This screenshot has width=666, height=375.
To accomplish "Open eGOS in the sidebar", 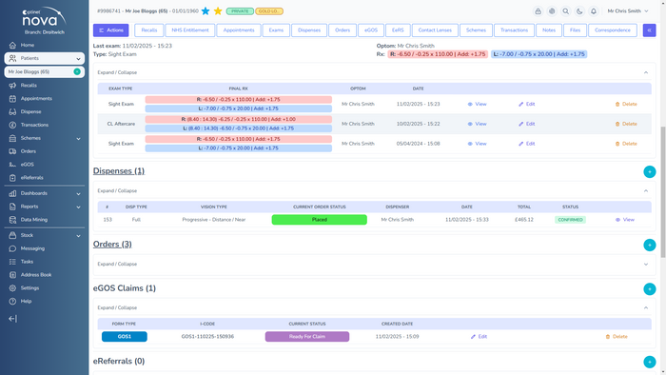I will [x=28, y=165].
